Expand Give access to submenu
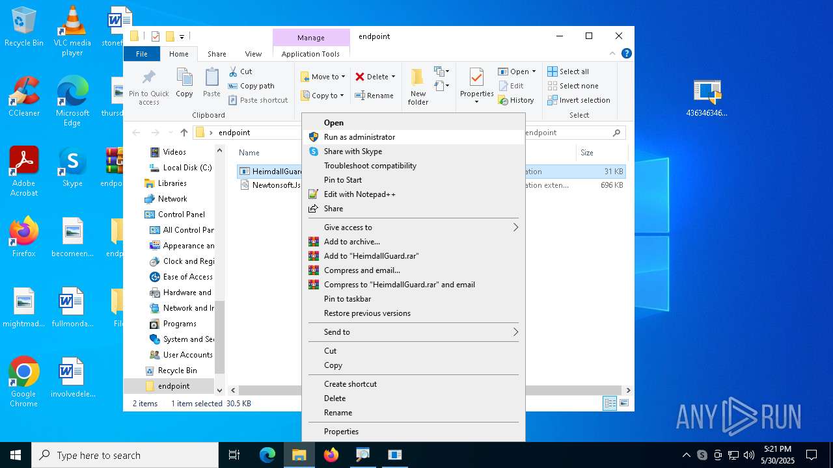The width and height of the screenshot is (833, 468). (414, 227)
